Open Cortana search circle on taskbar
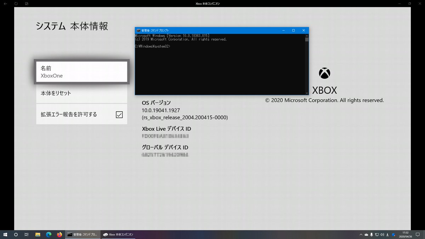425x239 pixels. (16, 234)
